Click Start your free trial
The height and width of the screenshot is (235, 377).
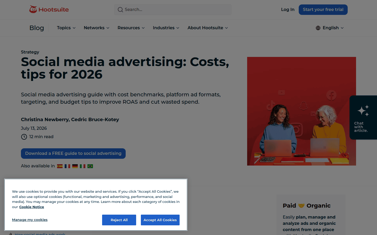[323, 10]
